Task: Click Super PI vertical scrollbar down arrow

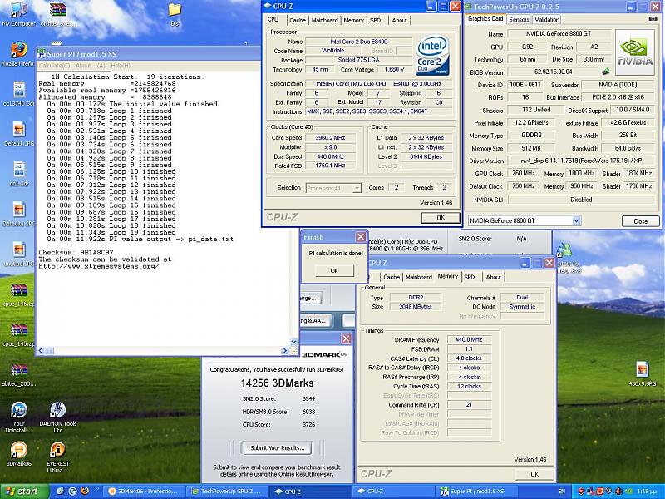Action: coord(293,342)
